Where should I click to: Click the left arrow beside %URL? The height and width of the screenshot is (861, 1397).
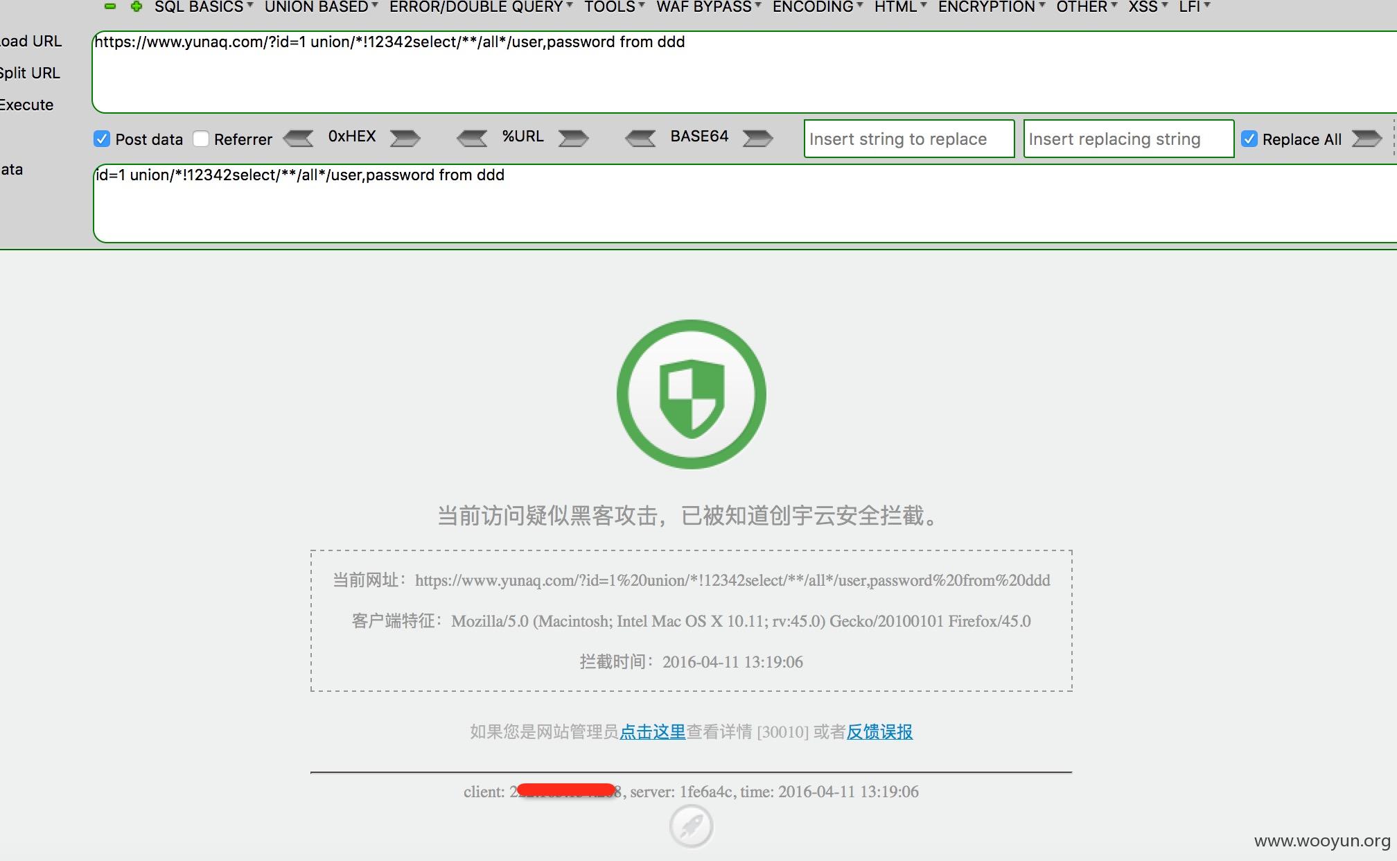coord(472,139)
